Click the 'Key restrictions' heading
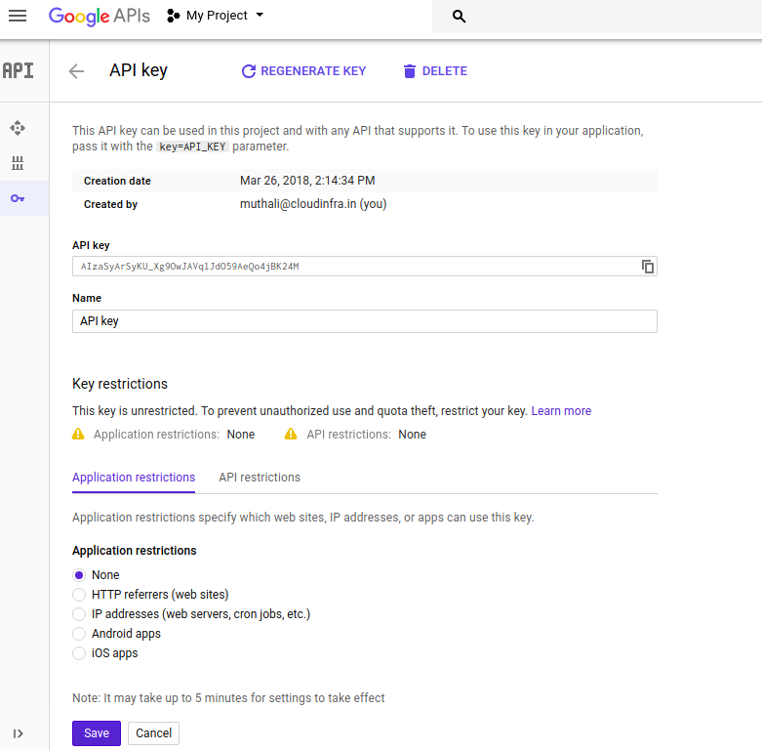Screen dimensions: 762x751 point(120,384)
